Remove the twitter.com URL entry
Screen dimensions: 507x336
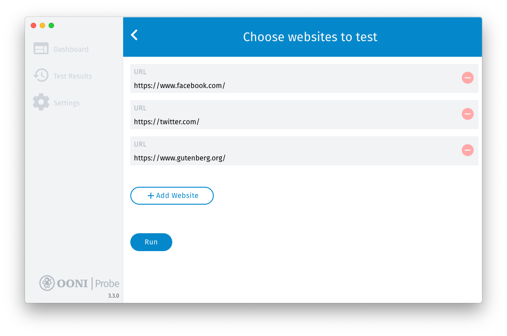467,114
